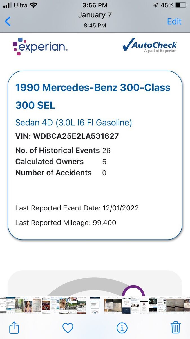Tap the Edit button
Viewport: 190px width, 339px height.
174,21
